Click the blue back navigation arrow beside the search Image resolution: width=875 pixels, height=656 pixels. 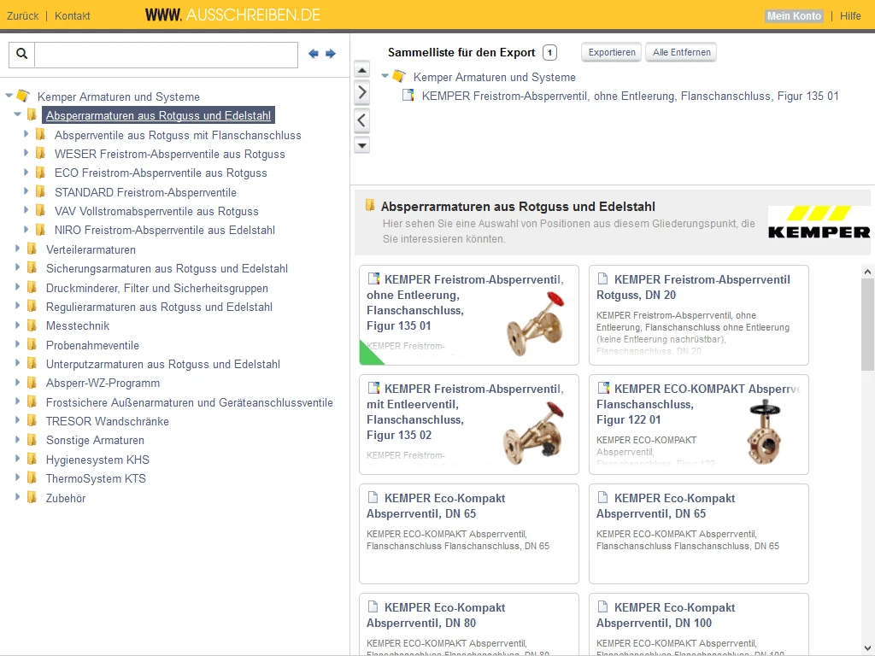pos(314,54)
